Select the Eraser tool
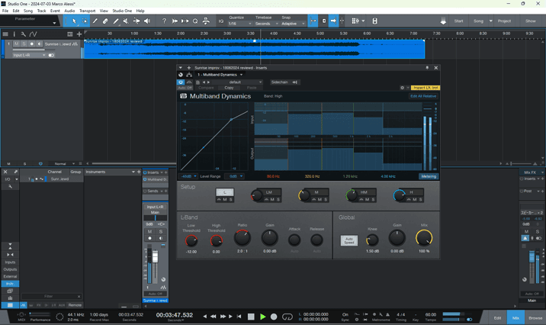Viewport: 546px width, 325px height. click(105, 21)
